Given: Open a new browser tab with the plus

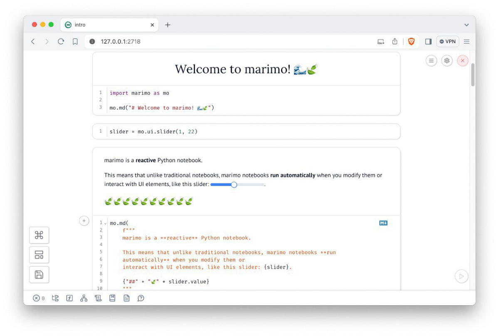Looking at the screenshot, I should (x=168, y=25).
